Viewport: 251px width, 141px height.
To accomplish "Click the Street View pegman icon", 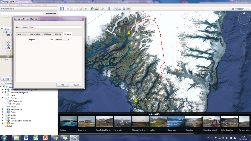I will click(x=244, y=38).
